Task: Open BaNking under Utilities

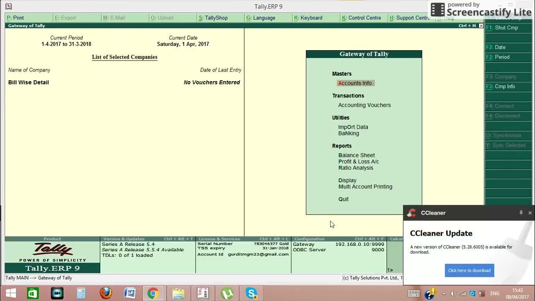Action: 349,133
